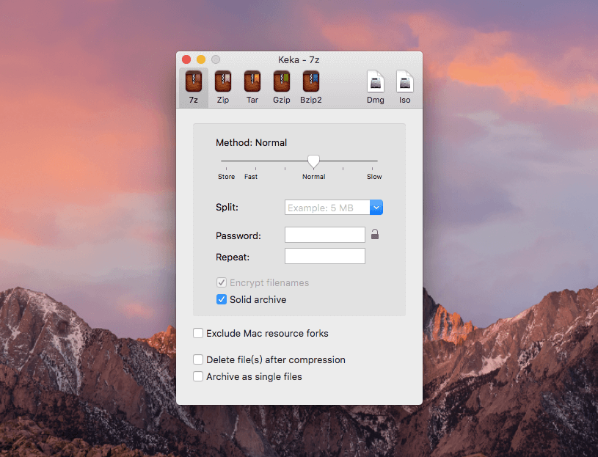This screenshot has width=598, height=457.
Task: Switch to the Zip format
Action: [x=223, y=88]
